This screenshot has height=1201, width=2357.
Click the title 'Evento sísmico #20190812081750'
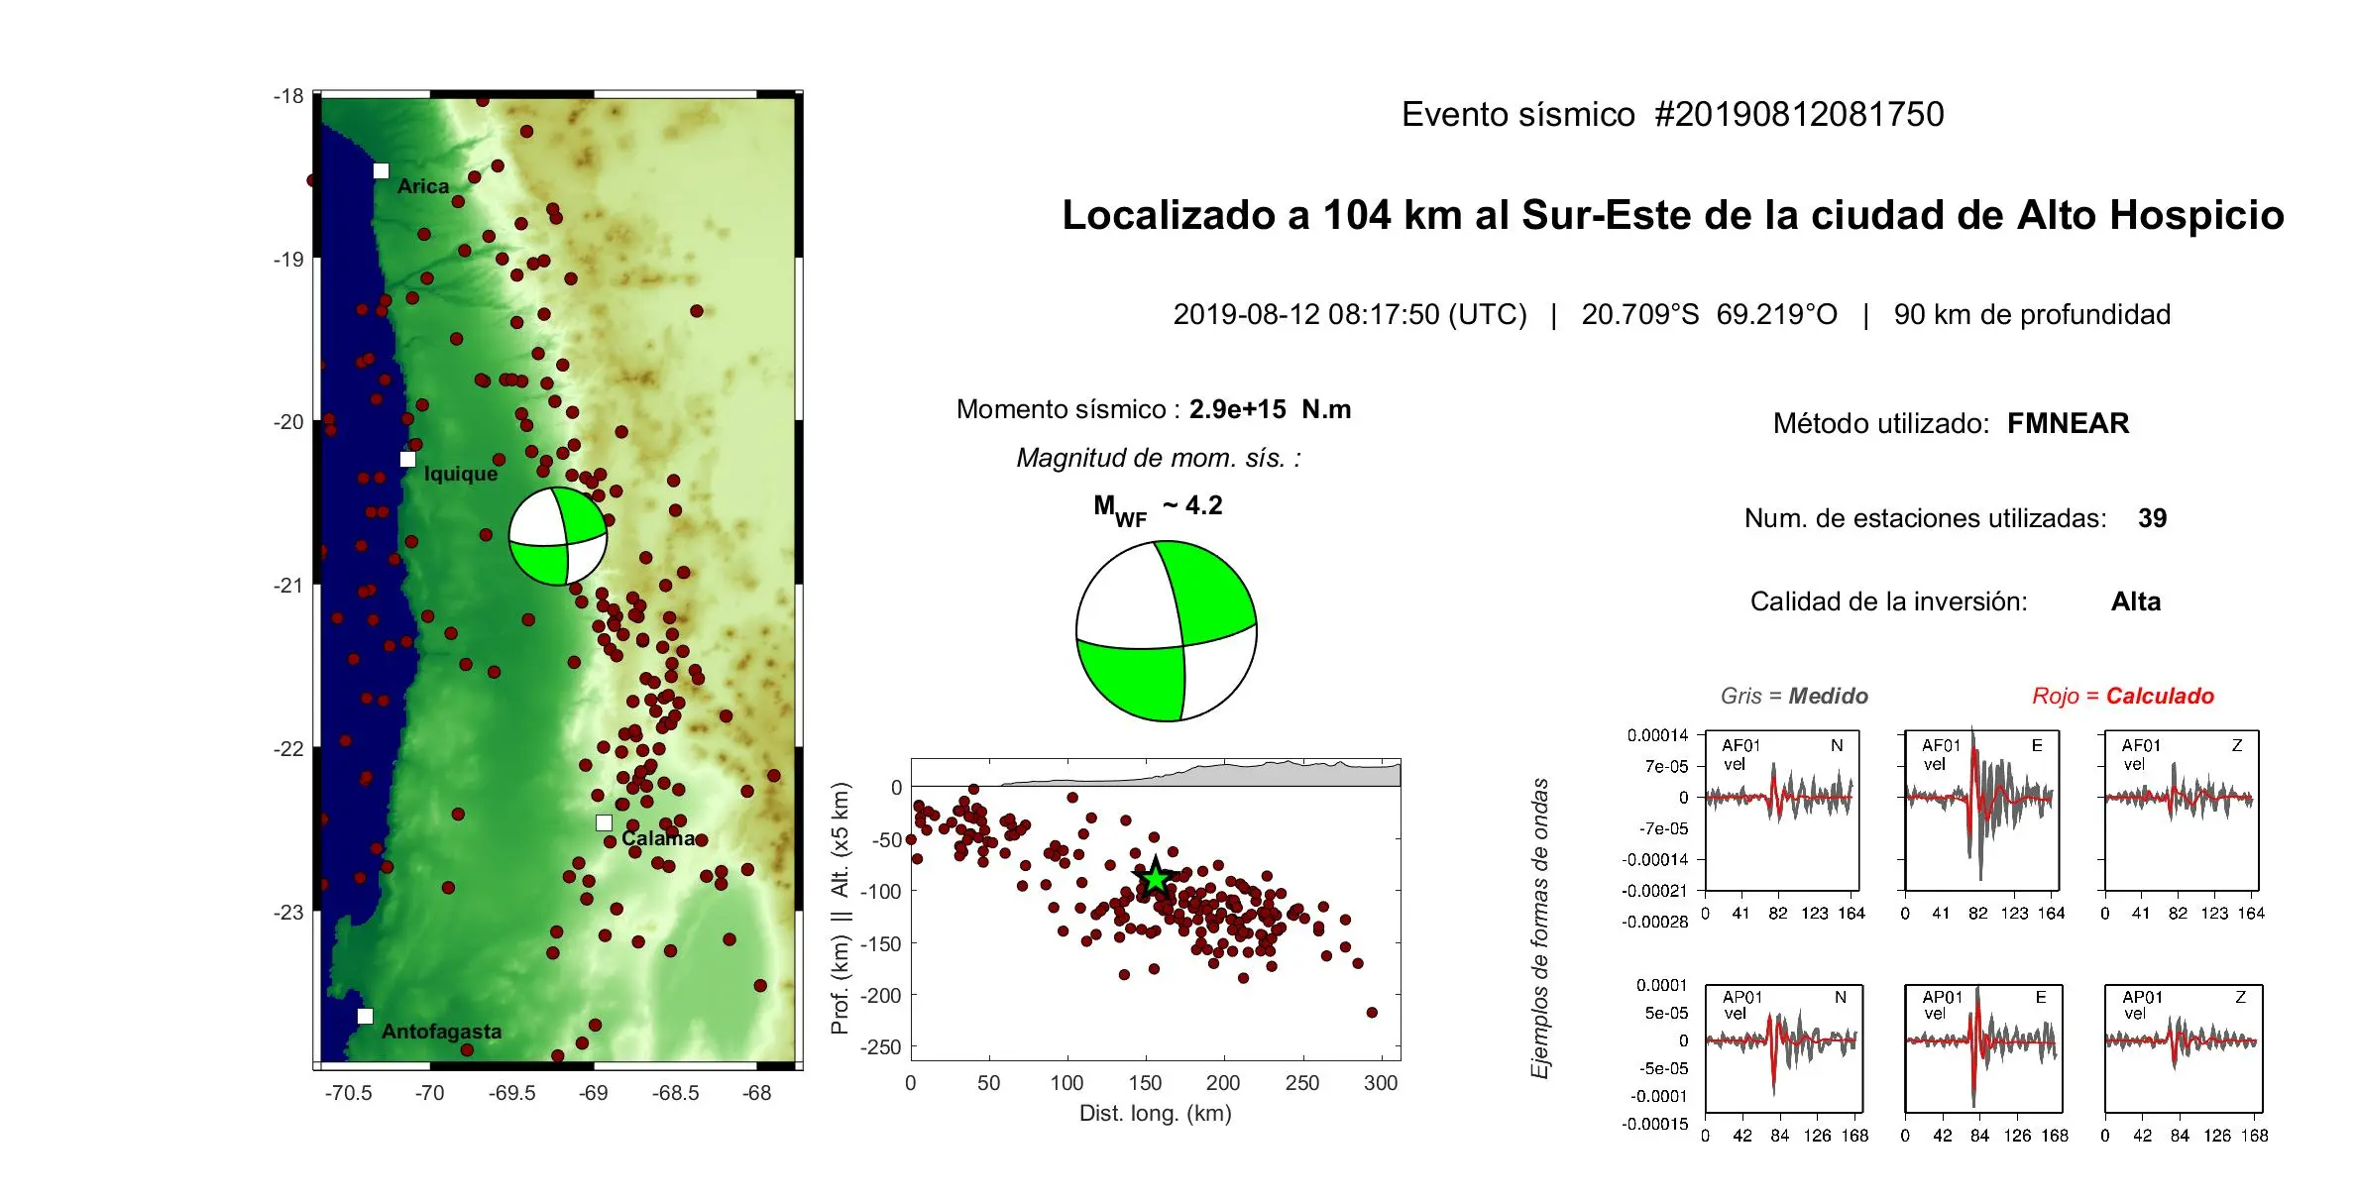pyautogui.click(x=1672, y=114)
